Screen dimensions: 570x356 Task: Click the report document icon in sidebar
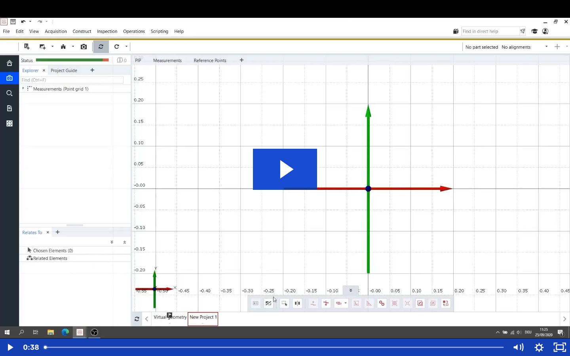tap(9, 108)
